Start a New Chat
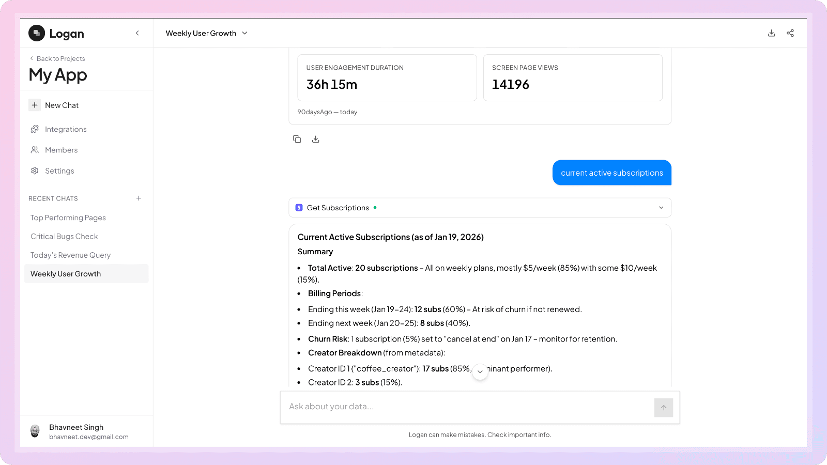The image size is (827, 465). [62, 105]
